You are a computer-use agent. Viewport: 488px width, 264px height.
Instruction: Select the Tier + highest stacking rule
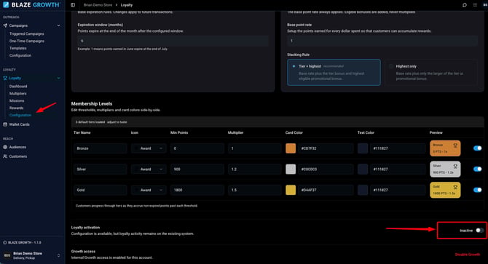click(334, 73)
